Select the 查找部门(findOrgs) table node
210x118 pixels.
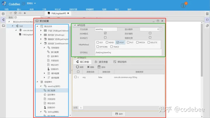click(x=56, y=35)
